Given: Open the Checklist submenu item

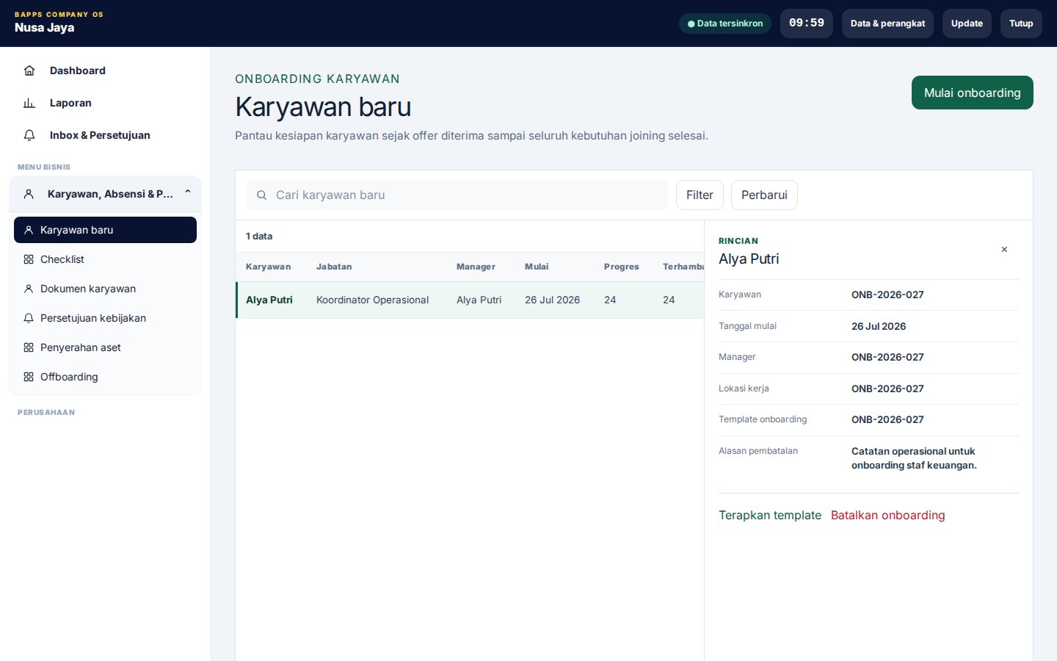Looking at the screenshot, I should 105,259.
